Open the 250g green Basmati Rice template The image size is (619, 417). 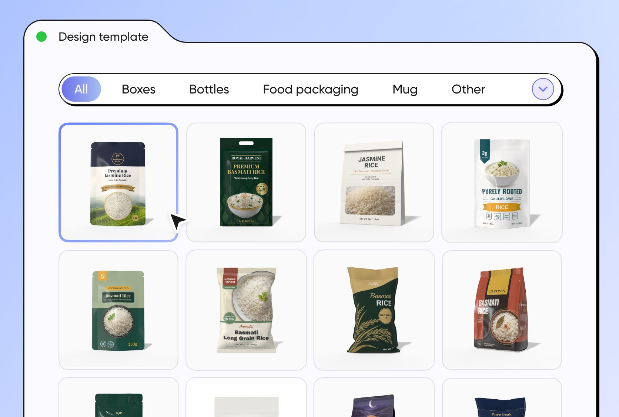(118, 310)
